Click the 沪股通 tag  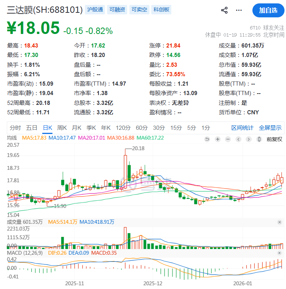(x=95, y=9)
